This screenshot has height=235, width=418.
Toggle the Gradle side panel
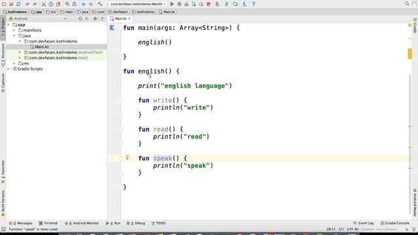pos(415,25)
